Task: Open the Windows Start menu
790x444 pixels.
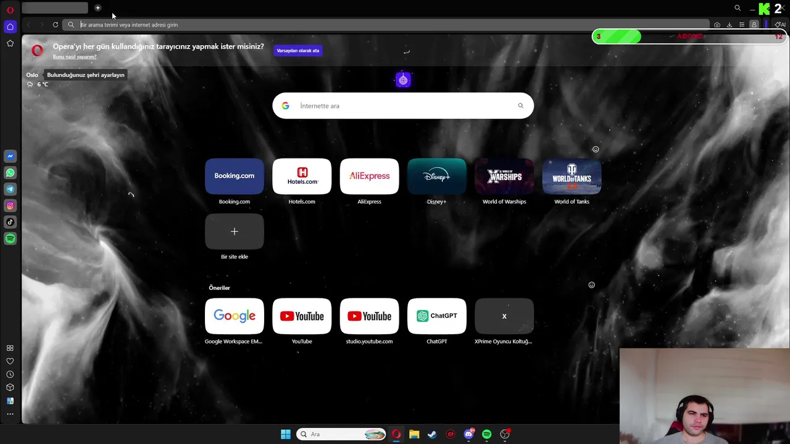Action: click(286, 434)
